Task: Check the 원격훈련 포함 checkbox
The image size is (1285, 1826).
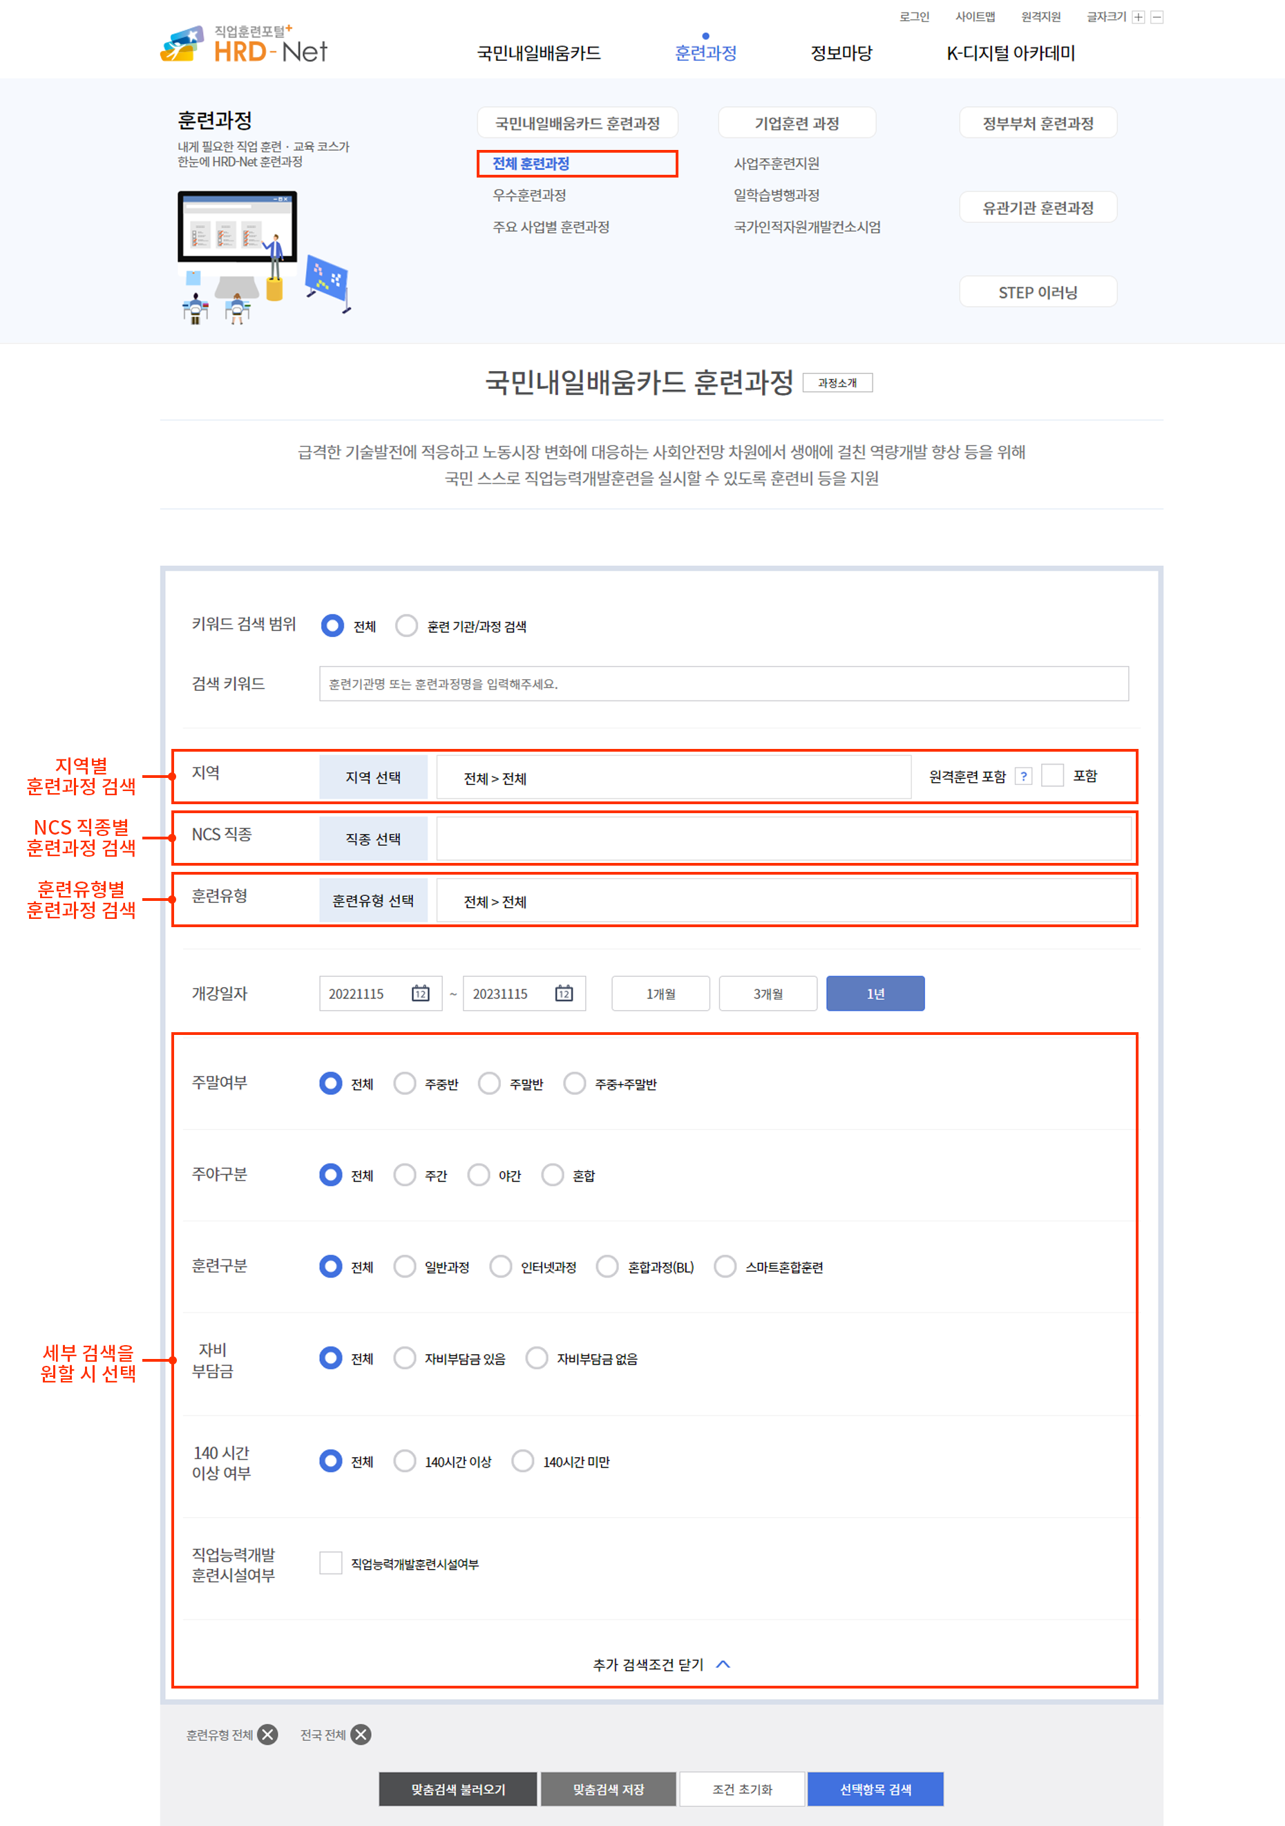Action: point(1052,775)
